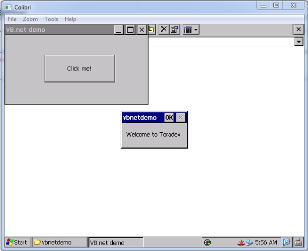Click the show desktop icon in taskbar
The image size is (308, 251).
click(x=287, y=242)
